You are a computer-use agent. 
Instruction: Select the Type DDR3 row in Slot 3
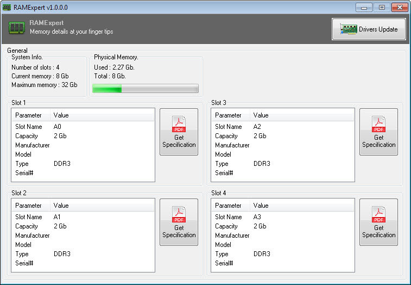282,164
